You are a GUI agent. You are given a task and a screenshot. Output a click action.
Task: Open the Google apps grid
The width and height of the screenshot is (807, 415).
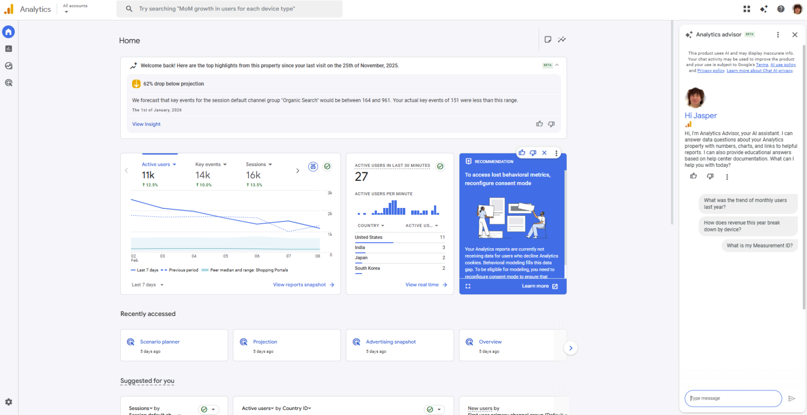coord(746,9)
